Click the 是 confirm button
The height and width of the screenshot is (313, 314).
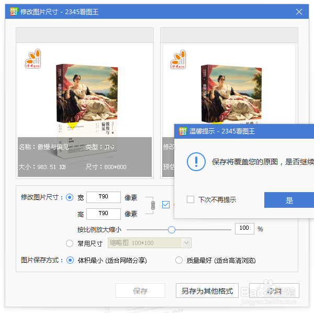point(289,200)
